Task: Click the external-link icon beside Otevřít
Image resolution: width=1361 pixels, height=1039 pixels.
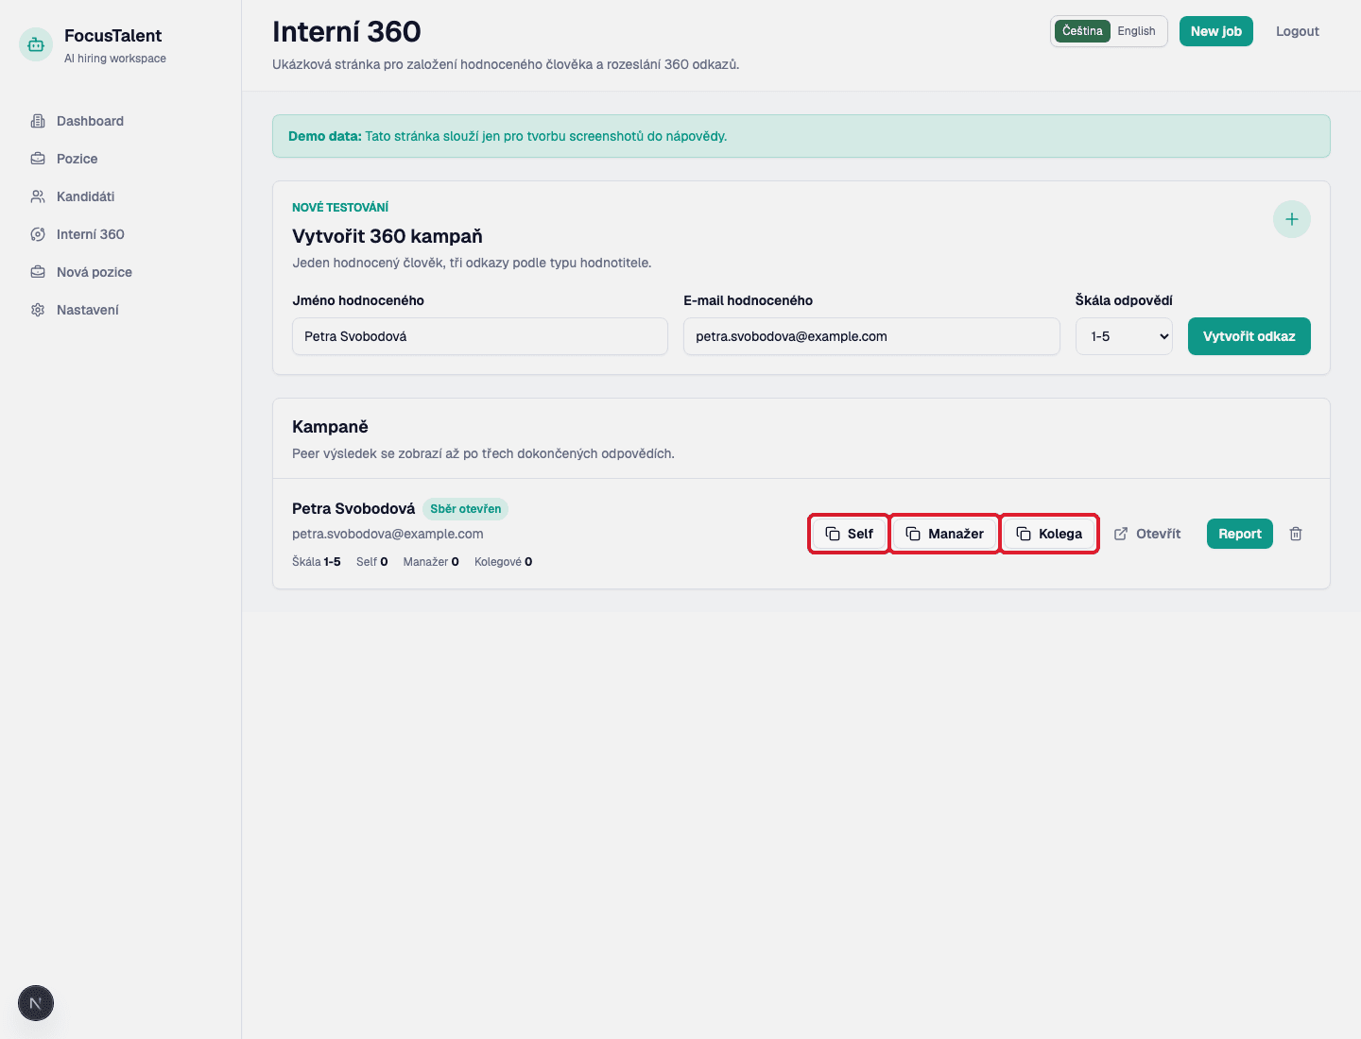Action: click(1121, 534)
